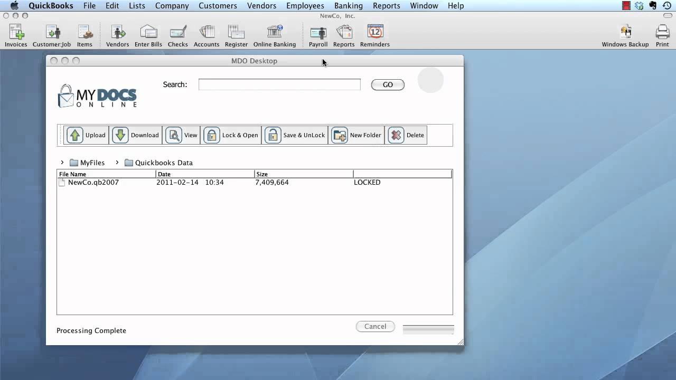Open the Employees menu

point(305,6)
